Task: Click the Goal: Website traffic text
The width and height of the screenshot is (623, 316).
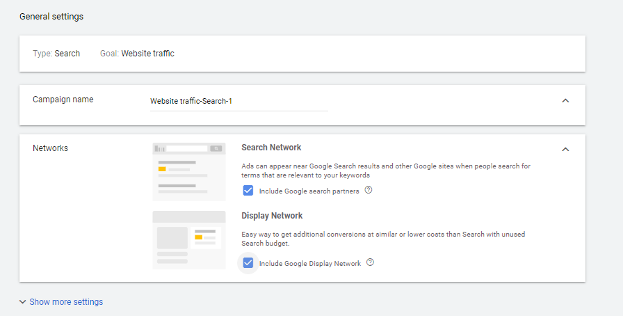Action: coord(137,54)
